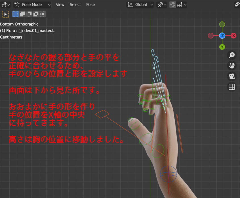Click the green Y axis on navigation gizmo
Image resolution: width=240 pixels, height=198 pixels.
(222, 47)
